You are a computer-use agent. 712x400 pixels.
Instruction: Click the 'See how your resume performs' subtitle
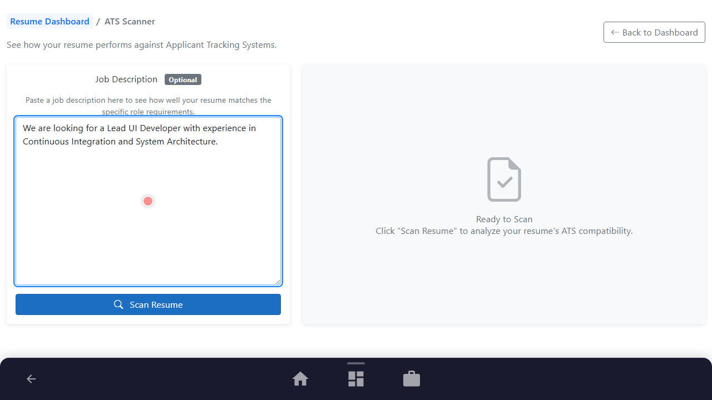(x=142, y=44)
